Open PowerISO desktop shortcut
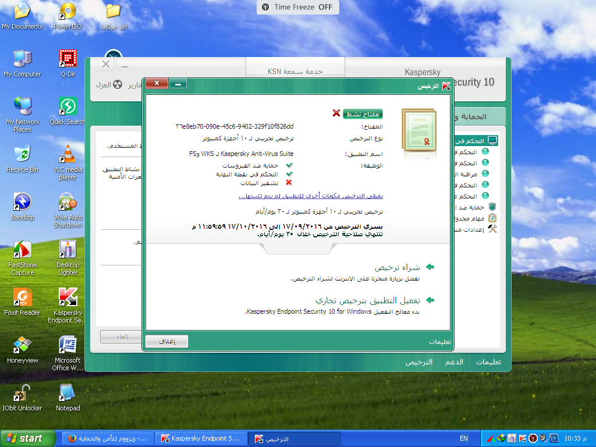This screenshot has width=596, height=447. [x=68, y=16]
